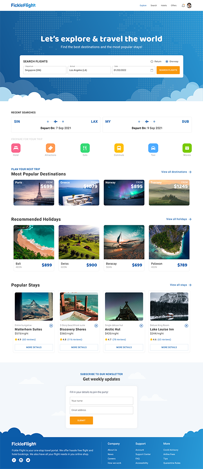Open Arctic Hut 78 reviews link
203x469 pixels.
[x=119, y=339]
